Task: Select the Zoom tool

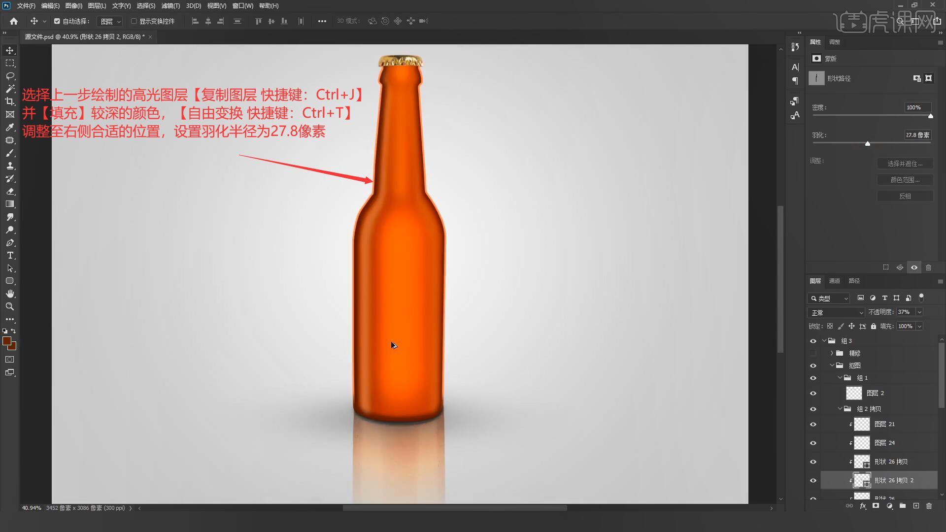Action: 10,306
